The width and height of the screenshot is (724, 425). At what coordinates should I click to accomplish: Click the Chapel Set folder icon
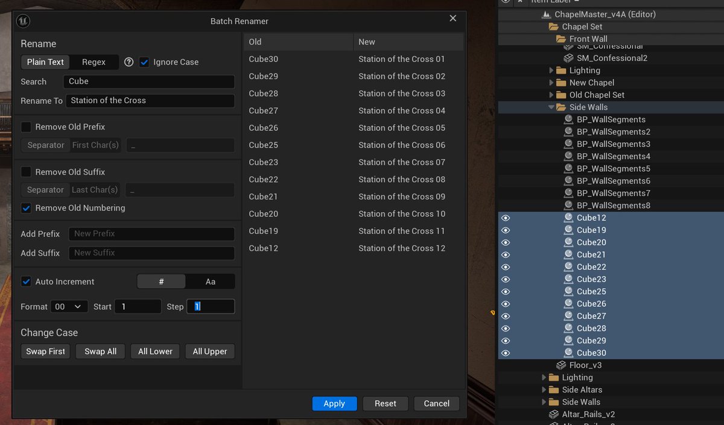[x=553, y=27]
